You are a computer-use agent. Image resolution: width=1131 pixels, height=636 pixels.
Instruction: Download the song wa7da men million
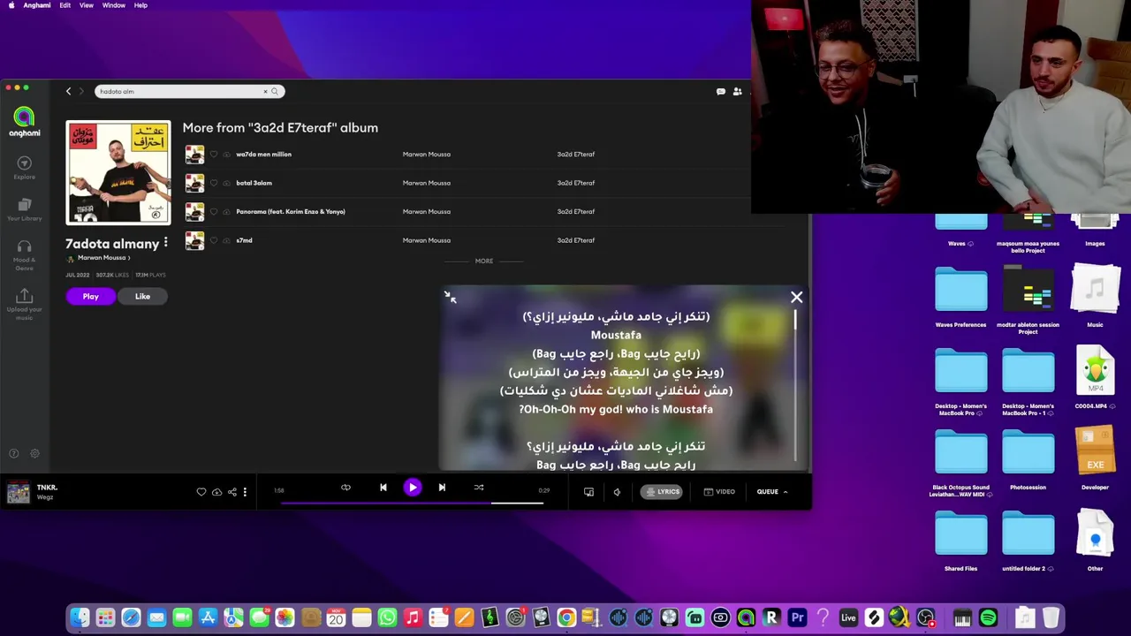point(227,155)
